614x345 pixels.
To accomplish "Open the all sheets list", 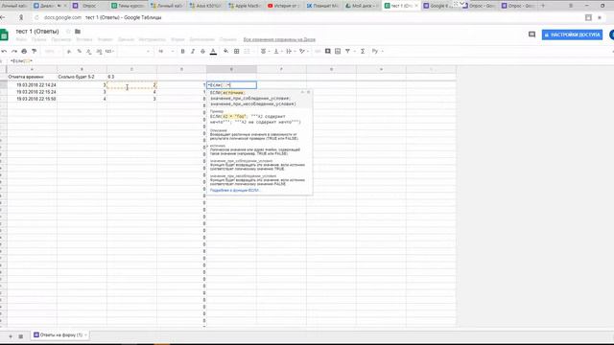I will click(x=21, y=336).
